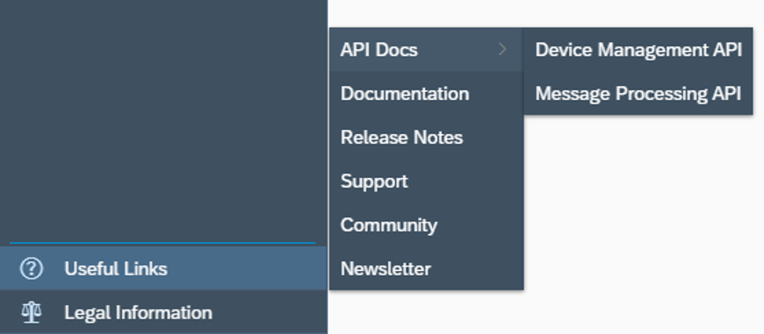Go to the Support menu item
Screen dimensions: 764x334
(x=426, y=181)
